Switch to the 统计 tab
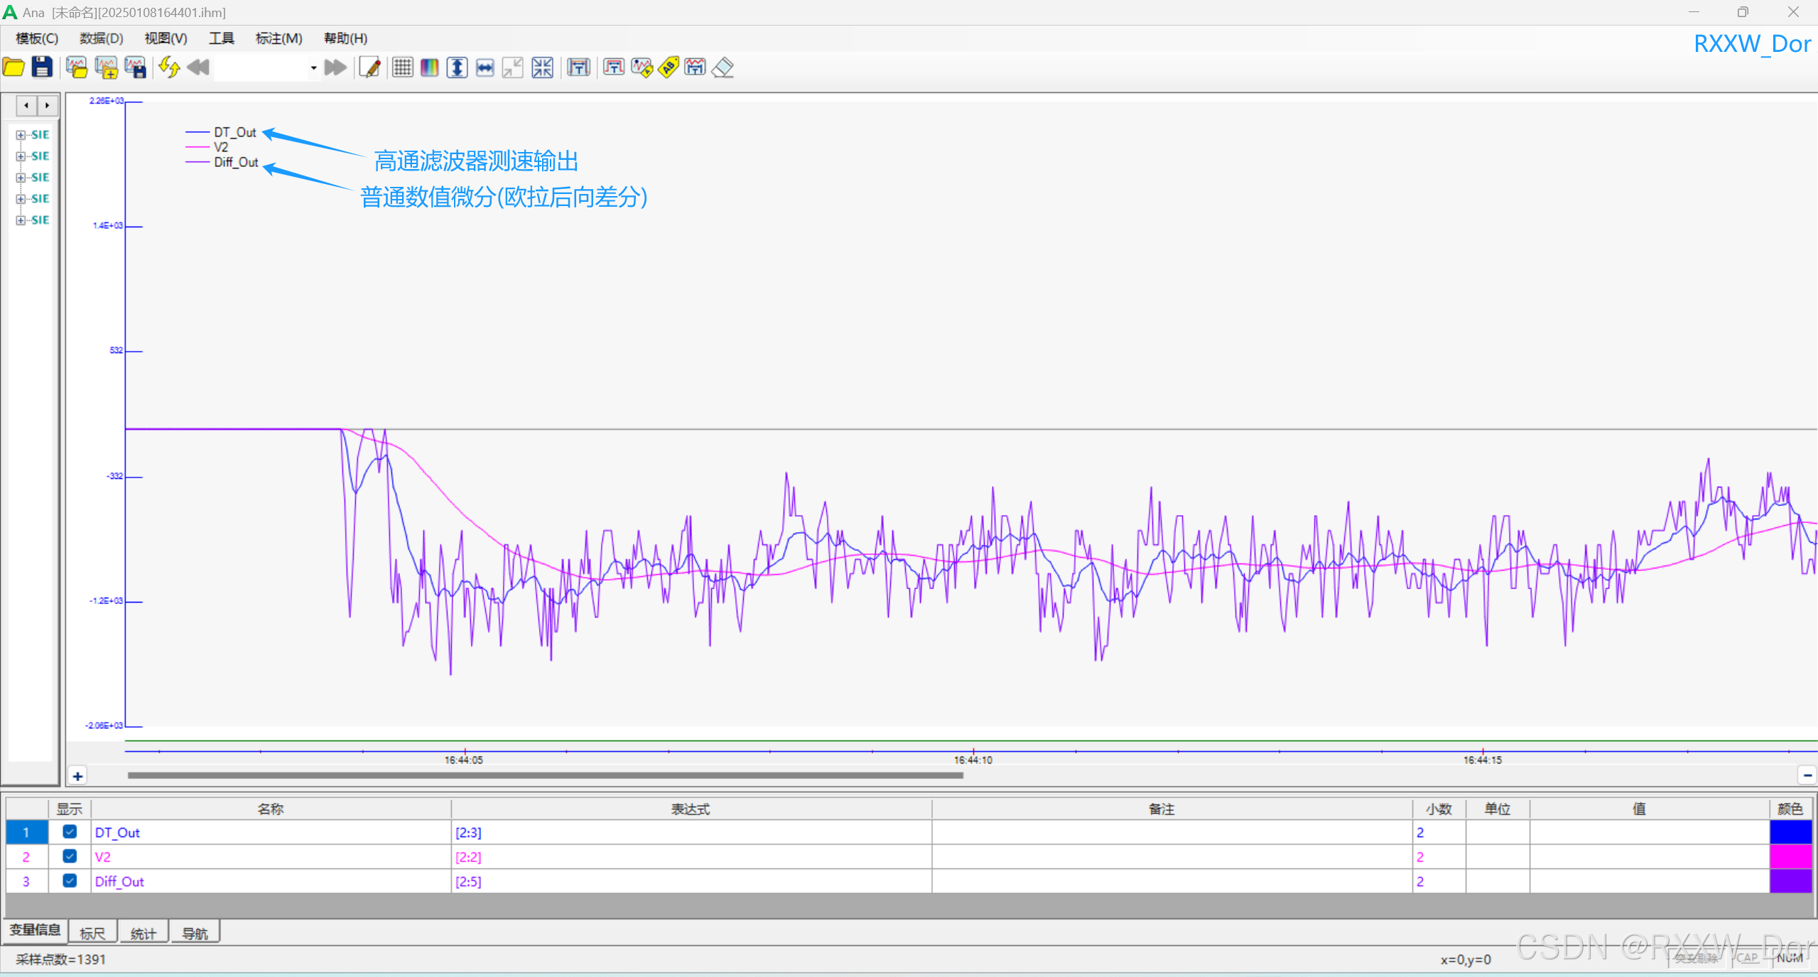 (143, 933)
